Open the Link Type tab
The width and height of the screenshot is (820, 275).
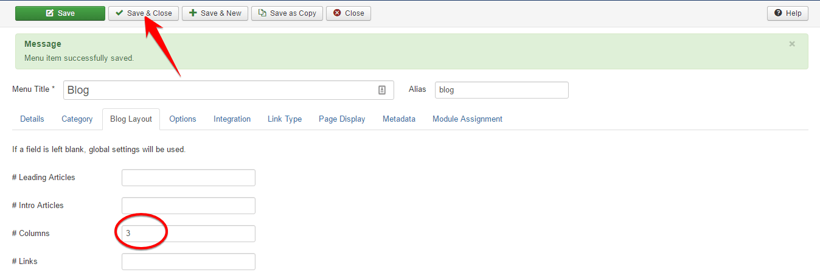tap(285, 119)
